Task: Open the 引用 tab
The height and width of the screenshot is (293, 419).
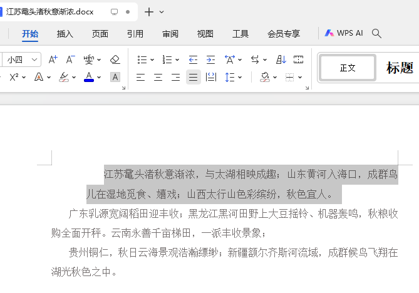Action: tap(135, 34)
